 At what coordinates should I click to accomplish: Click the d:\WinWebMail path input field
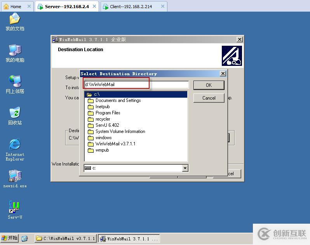136,85
